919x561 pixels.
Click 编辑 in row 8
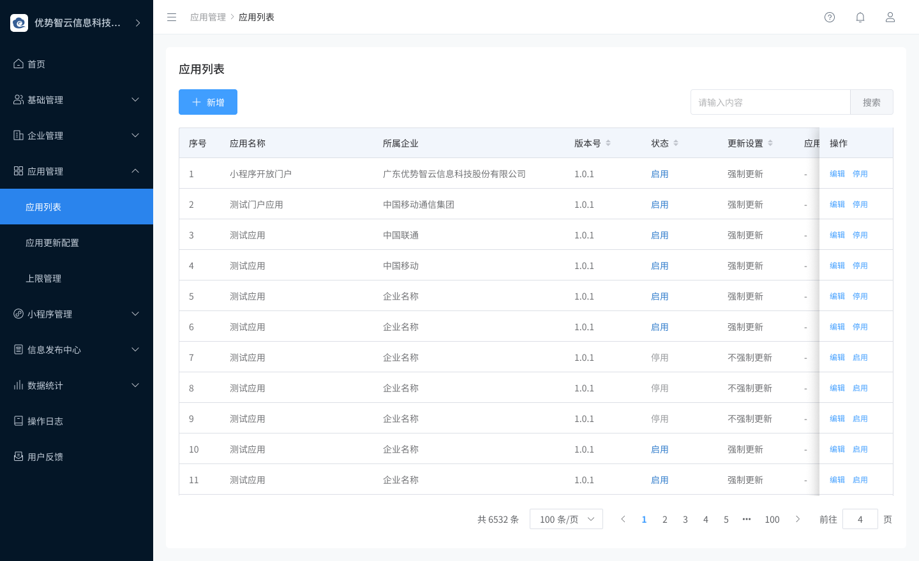pos(837,388)
